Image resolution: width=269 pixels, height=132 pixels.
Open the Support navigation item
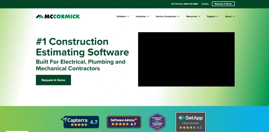point(211,17)
